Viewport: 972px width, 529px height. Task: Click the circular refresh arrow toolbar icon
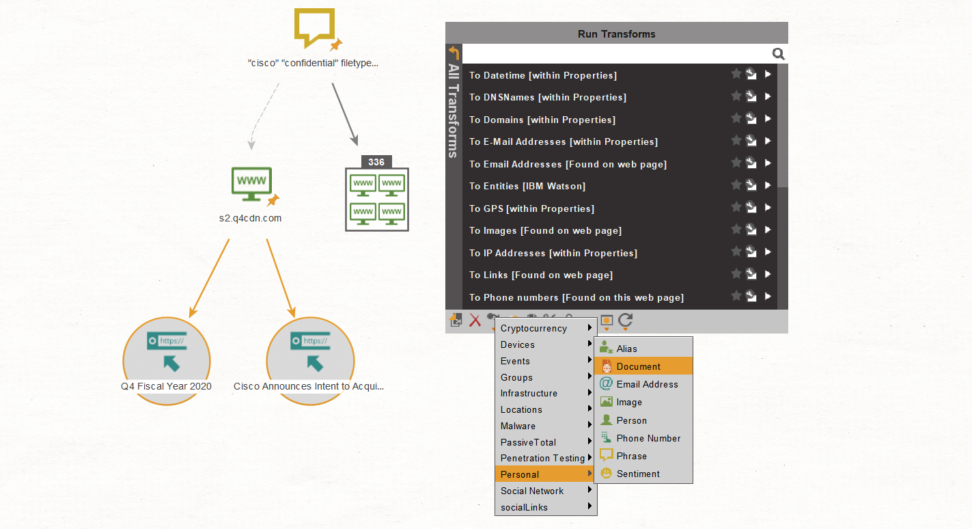pyautogui.click(x=625, y=321)
